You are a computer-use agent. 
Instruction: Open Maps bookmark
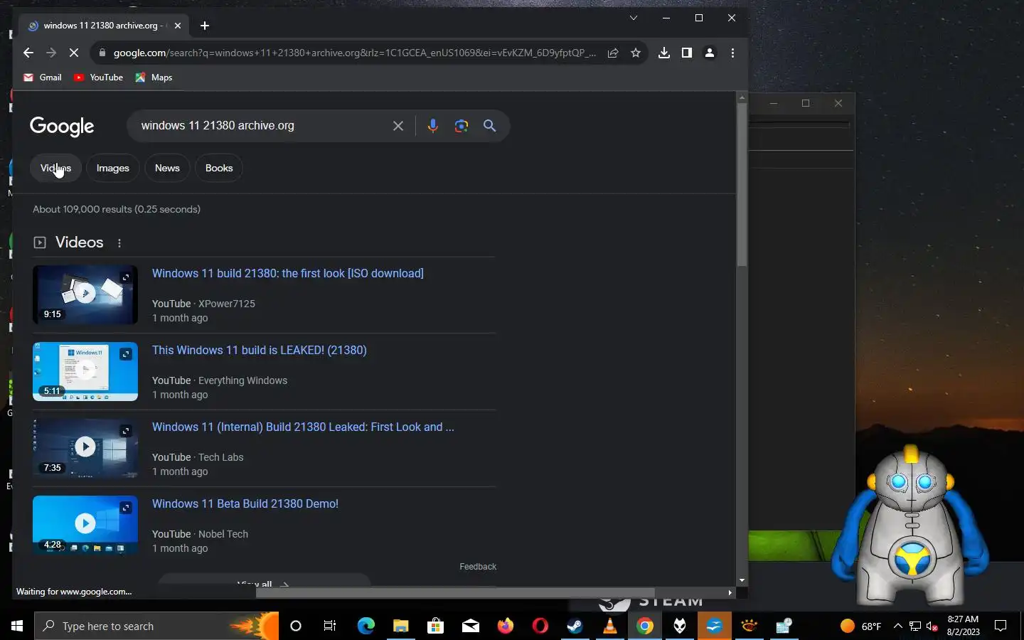(154, 78)
